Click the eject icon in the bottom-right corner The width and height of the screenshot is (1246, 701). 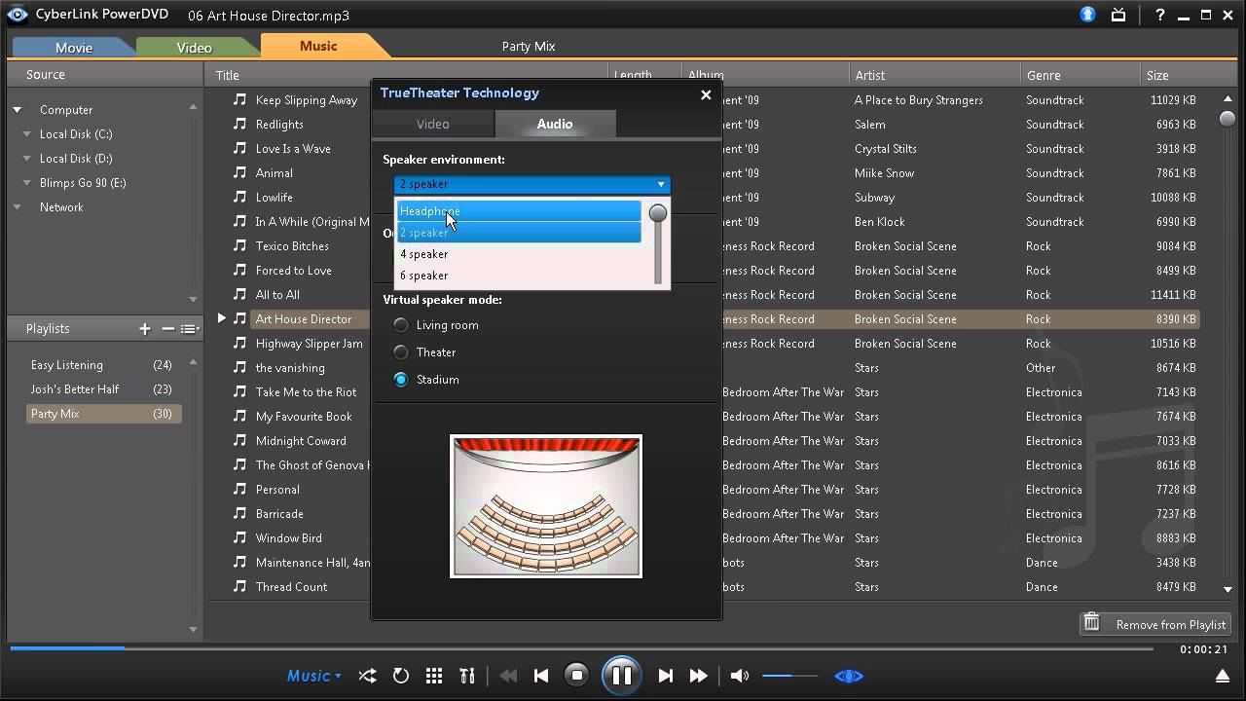[1223, 677]
